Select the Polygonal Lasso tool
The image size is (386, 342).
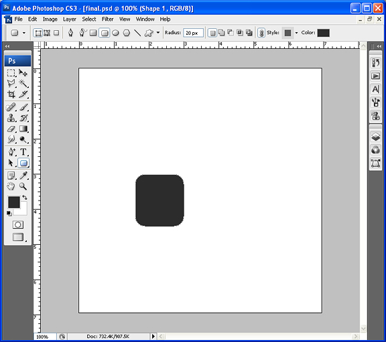point(11,84)
